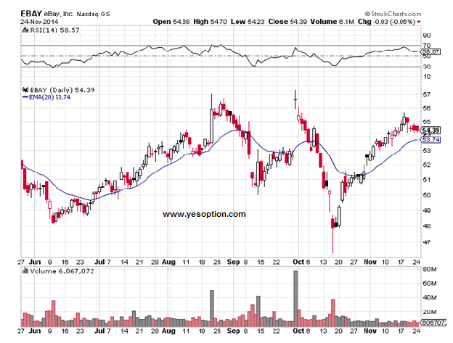The height and width of the screenshot is (343, 453).
Task: Click the www.yesoption.com watermark
Action: tap(204, 214)
